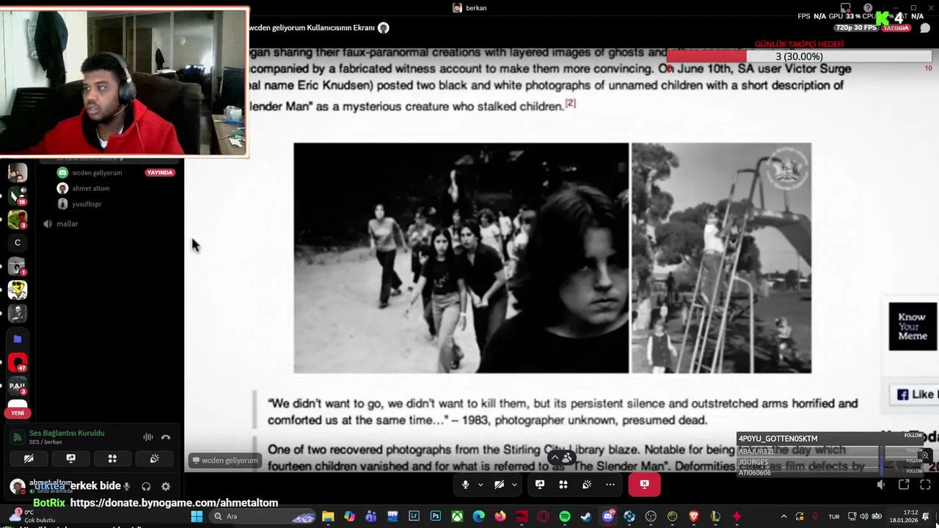Image resolution: width=939 pixels, height=528 pixels.
Task: Click GÜNLÜK TAKİPÇİ HEDEFİ progress bar
Action: point(799,56)
